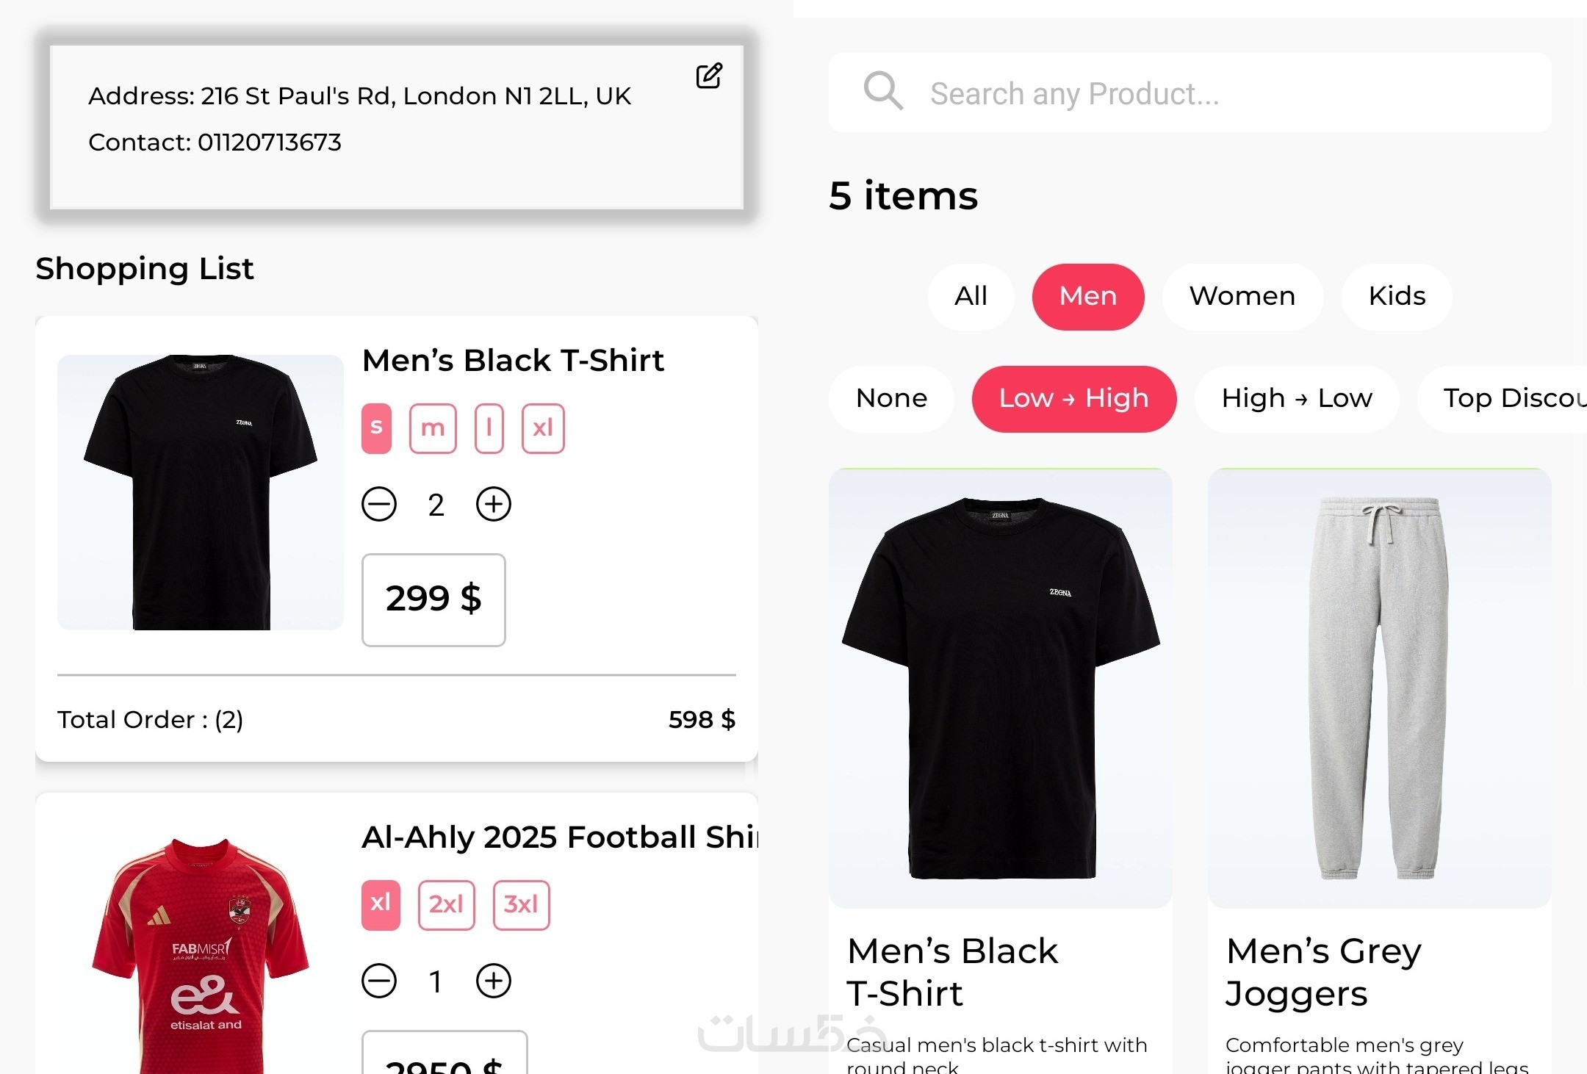Show the Kids category
Viewport: 1587px width, 1074px height.
(x=1396, y=296)
